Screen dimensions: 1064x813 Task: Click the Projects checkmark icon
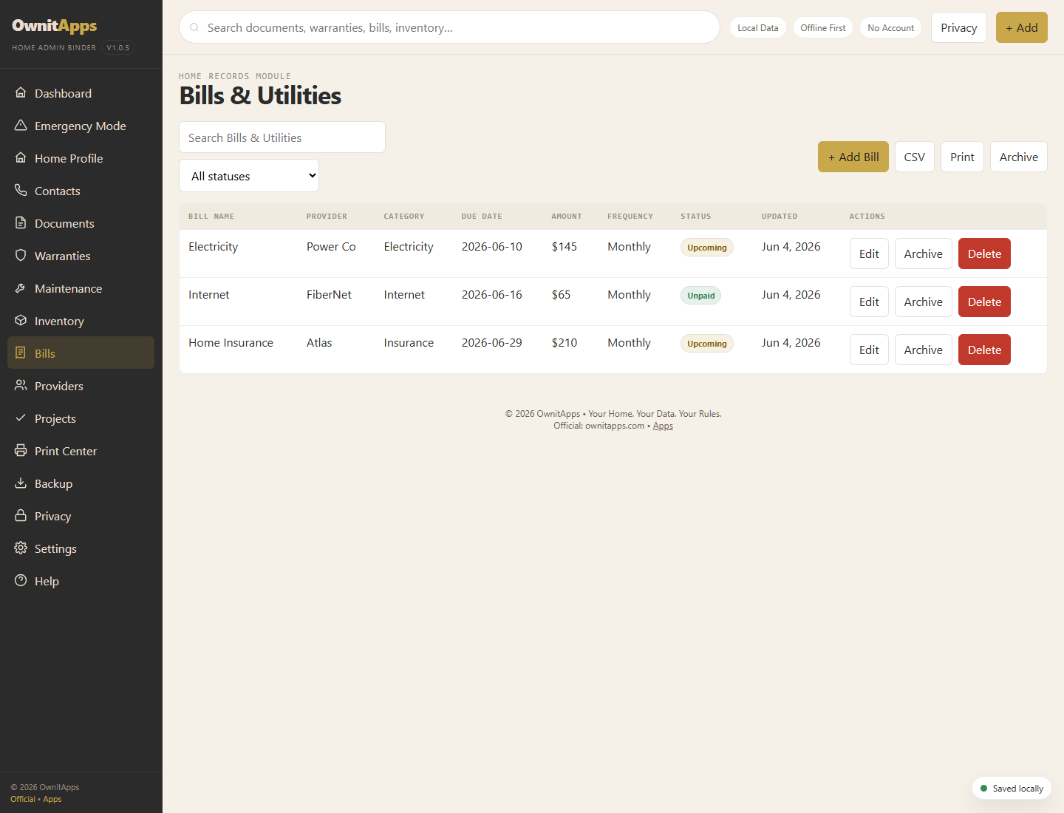[21, 418]
